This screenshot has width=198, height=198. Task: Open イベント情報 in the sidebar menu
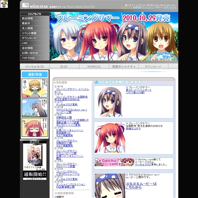[x=34, y=33]
